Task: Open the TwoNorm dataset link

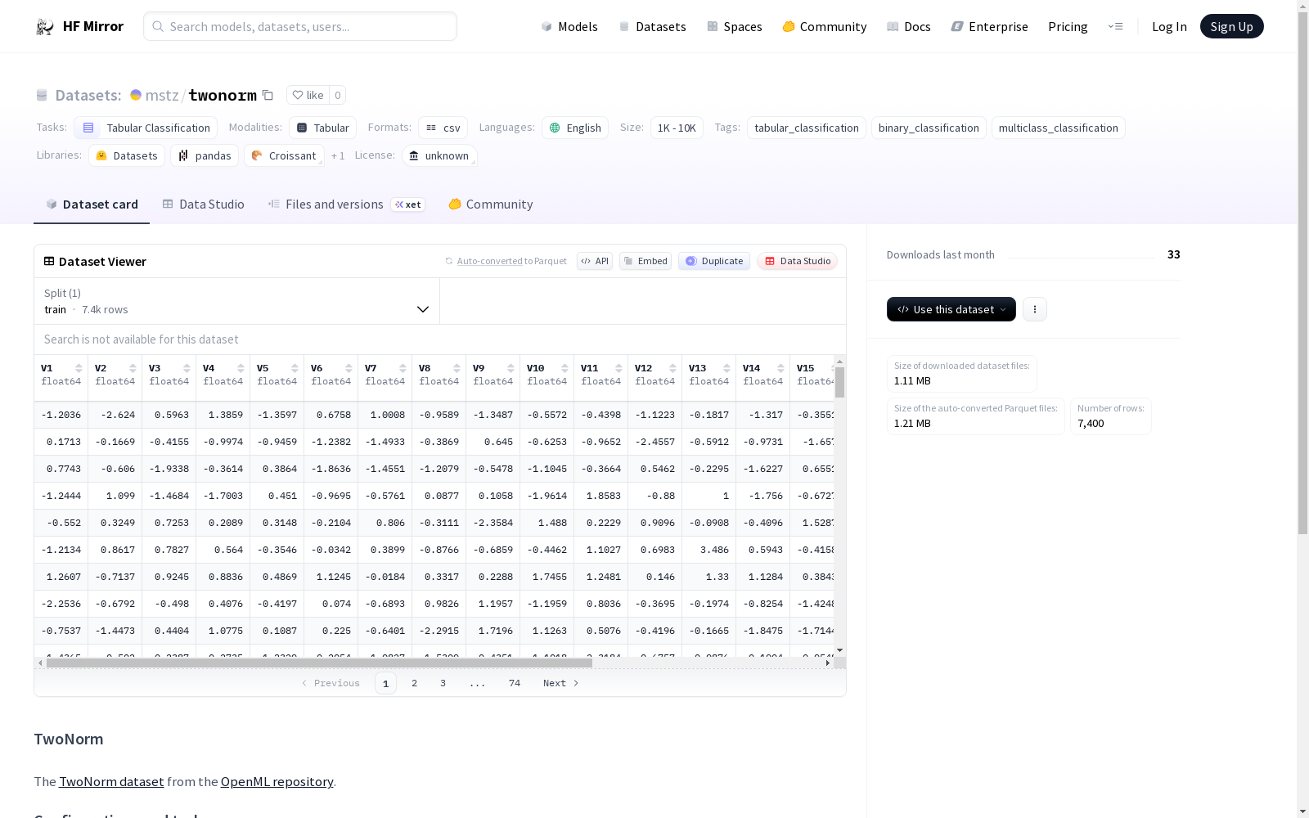Action: (x=111, y=782)
